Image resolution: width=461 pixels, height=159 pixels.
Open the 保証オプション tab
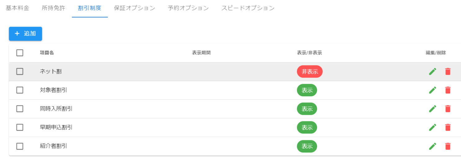(x=135, y=8)
